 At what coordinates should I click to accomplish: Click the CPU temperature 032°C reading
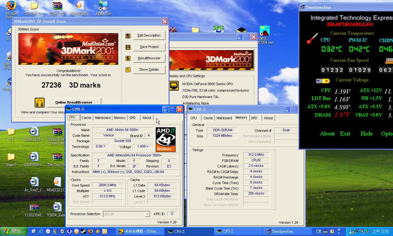coord(332,49)
